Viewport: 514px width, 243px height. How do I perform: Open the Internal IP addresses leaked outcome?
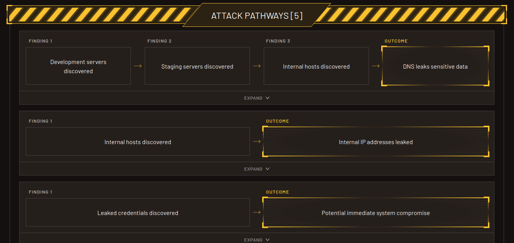375,141
